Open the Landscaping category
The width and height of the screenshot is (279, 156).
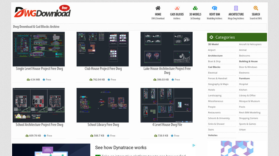click(x=215, y=96)
